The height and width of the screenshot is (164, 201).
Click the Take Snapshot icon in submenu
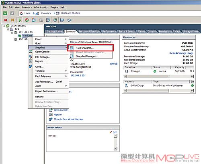[x=72, y=48]
